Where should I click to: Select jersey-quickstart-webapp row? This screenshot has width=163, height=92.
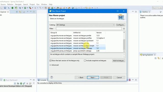(77, 51)
